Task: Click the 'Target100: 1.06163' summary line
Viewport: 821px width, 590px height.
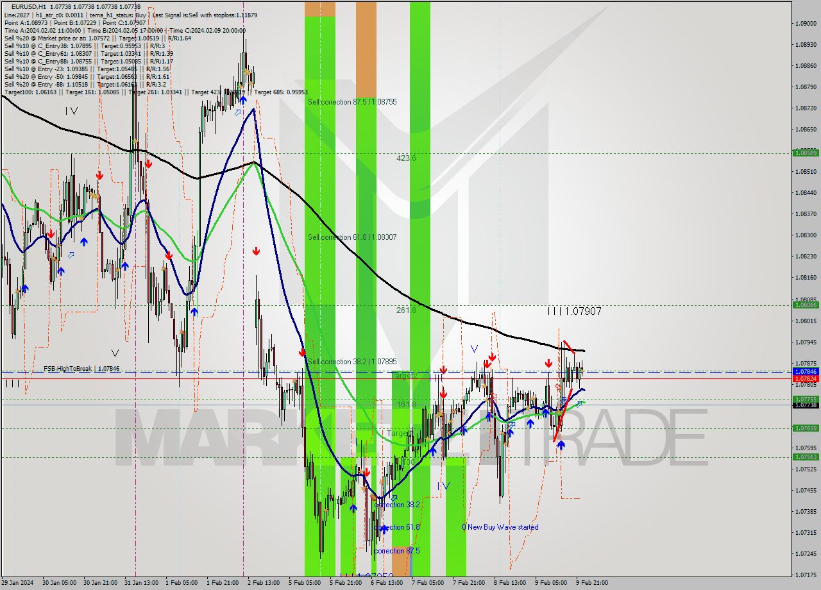Action: click(156, 92)
